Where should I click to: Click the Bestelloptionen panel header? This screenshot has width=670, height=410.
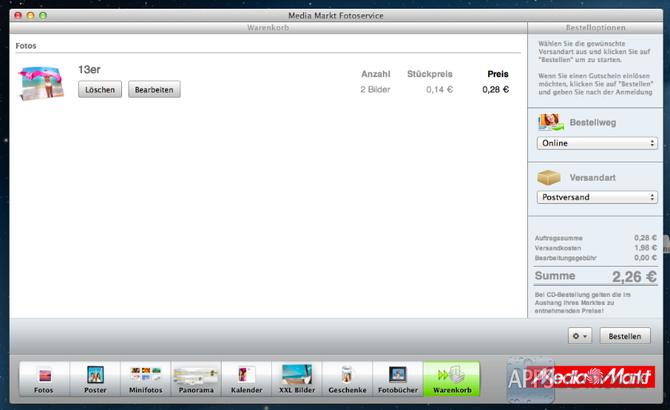596,28
